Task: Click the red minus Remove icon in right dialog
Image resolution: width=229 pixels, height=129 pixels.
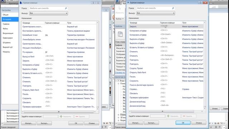Action: point(184,116)
